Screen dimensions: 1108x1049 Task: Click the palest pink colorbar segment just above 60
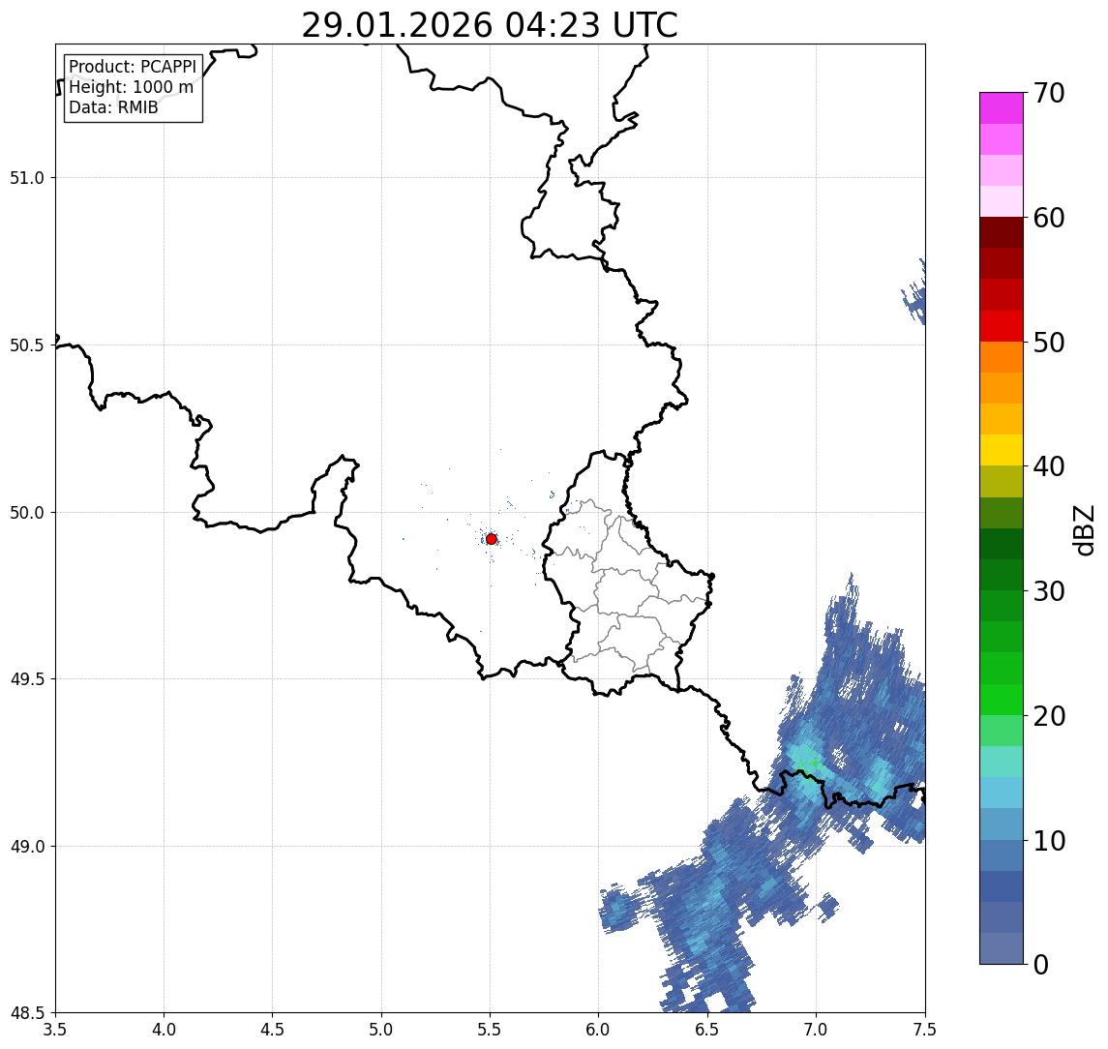(1002, 201)
